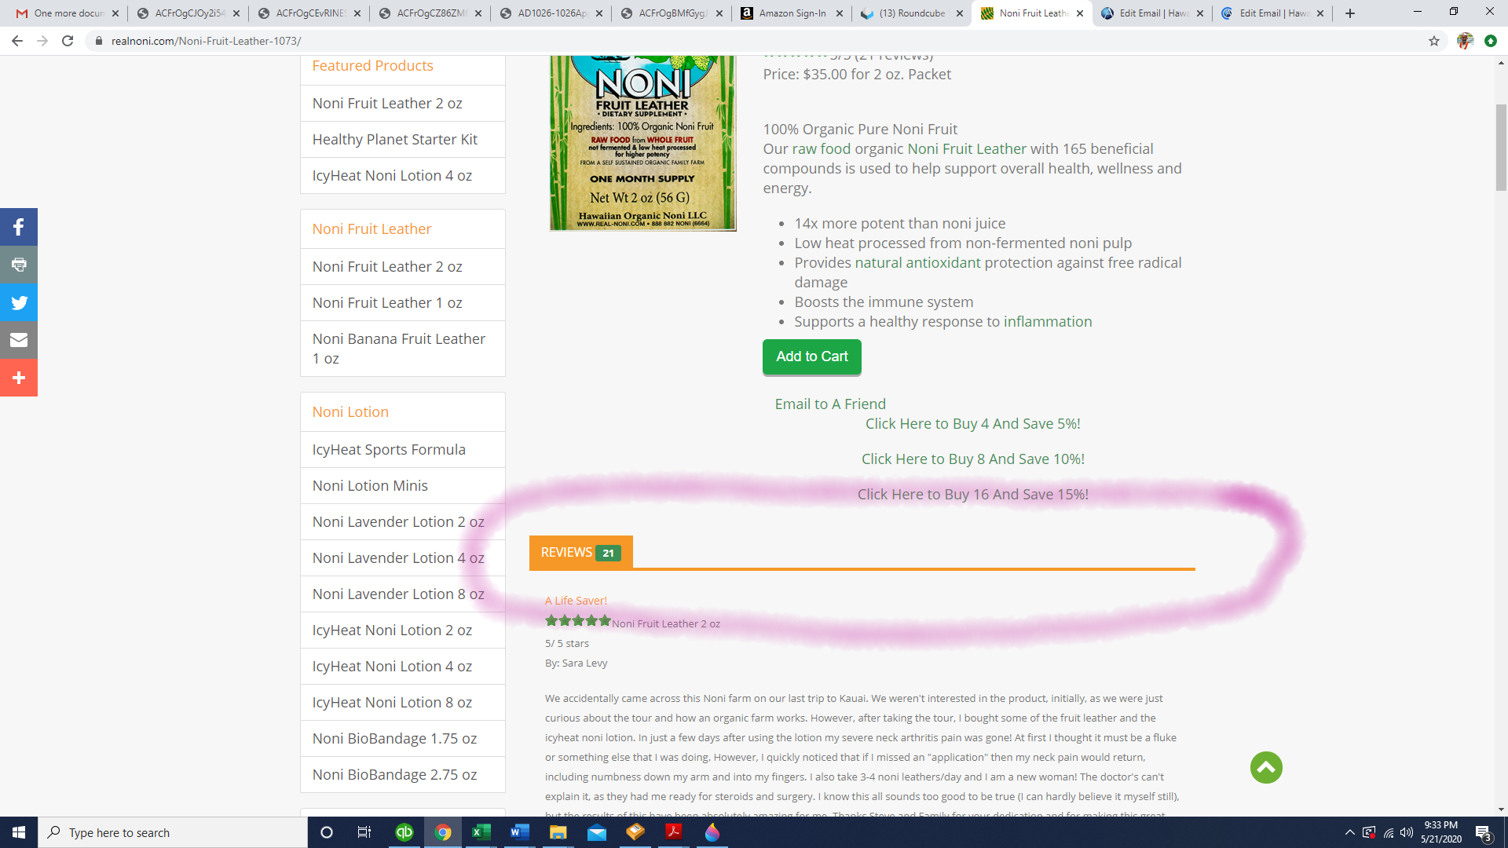Open the inflammation link
The image size is (1508, 848).
1048,322
